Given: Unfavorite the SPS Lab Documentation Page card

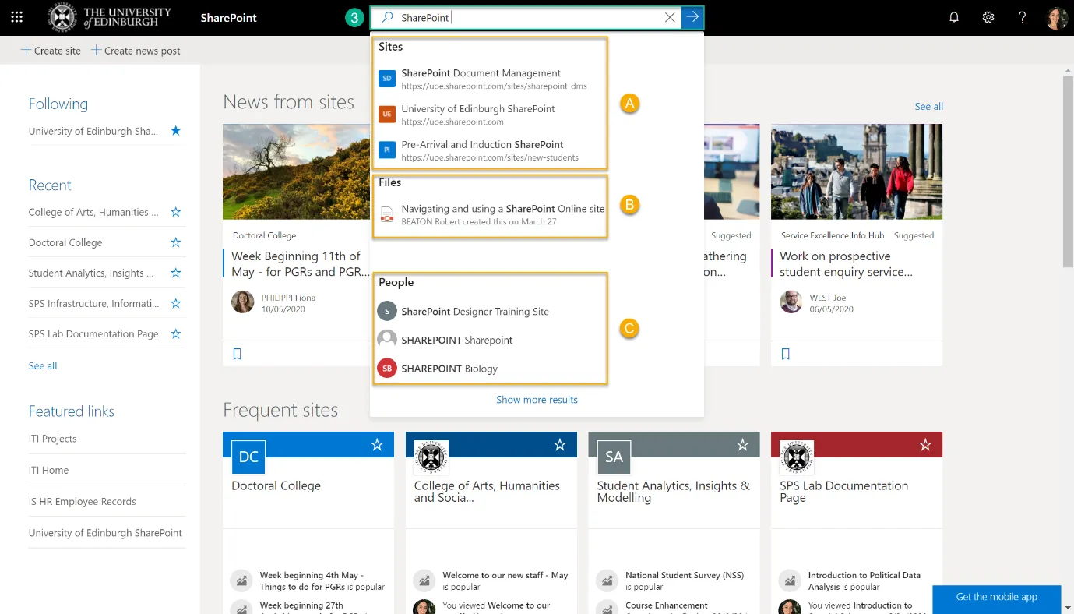Looking at the screenshot, I should [924, 444].
